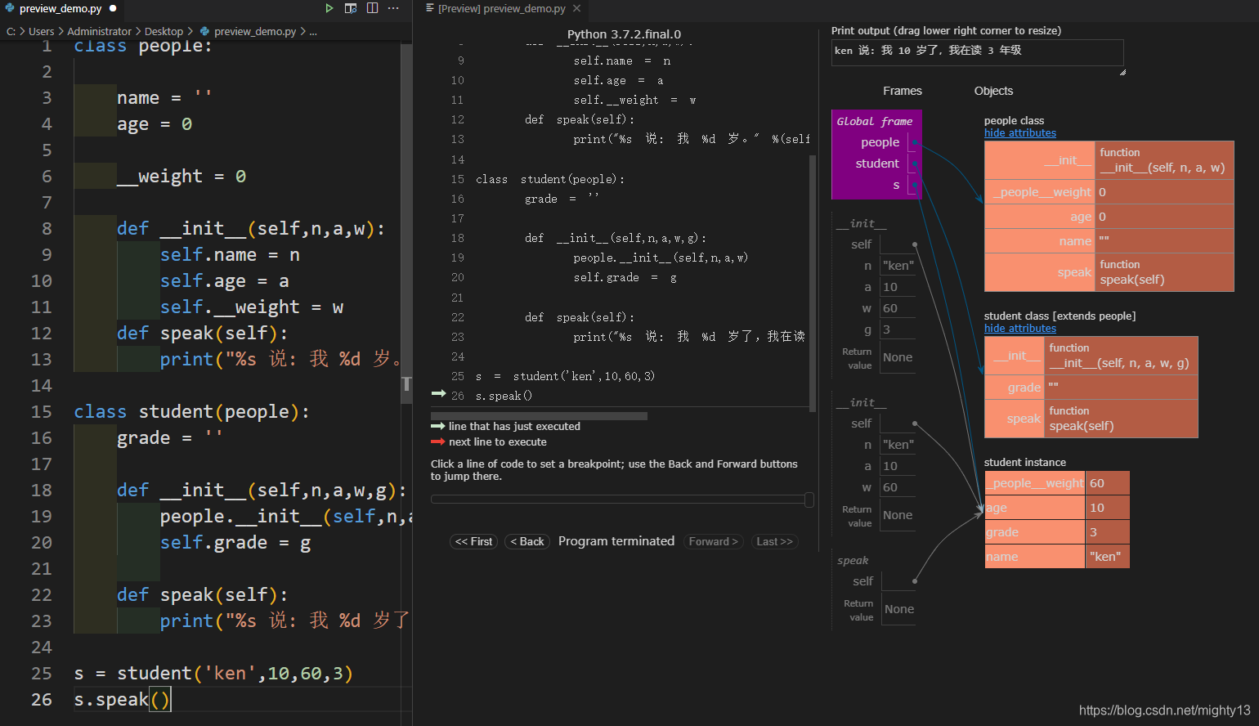Click the visualizer code horizontal scrollbar

pos(540,416)
